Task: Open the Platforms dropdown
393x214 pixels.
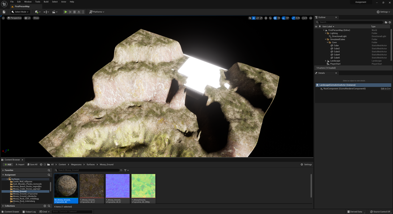Action: [97, 12]
